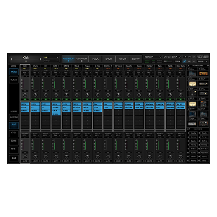Switch to the Overview 1 tab
The image size is (217, 217).
coord(68,59)
